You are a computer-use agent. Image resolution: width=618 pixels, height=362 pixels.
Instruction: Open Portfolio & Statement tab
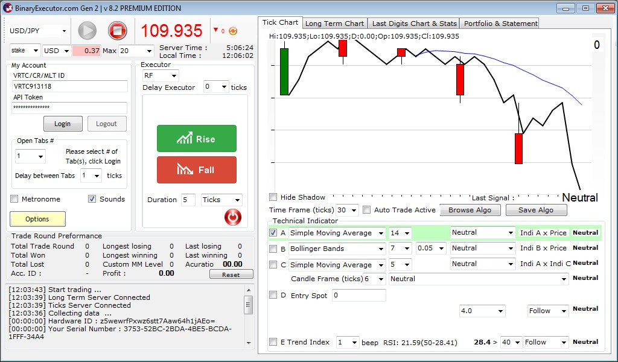[x=500, y=24]
